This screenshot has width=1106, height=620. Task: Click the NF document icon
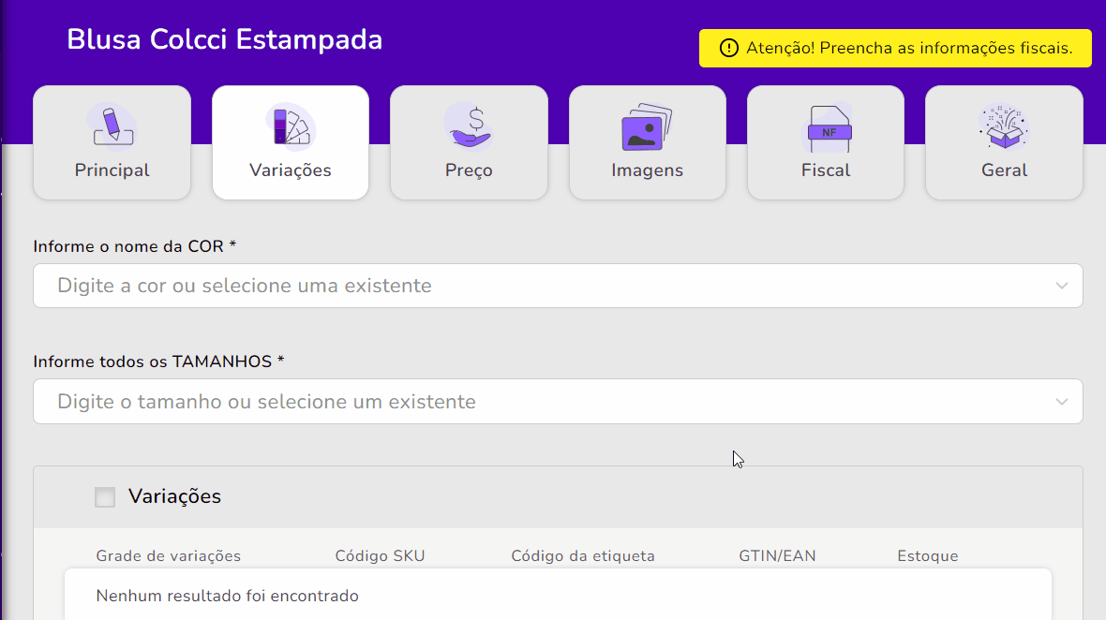pos(828,128)
